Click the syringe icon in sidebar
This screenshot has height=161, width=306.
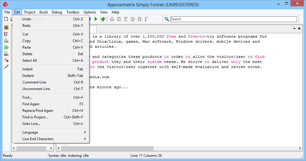tap(6, 67)
